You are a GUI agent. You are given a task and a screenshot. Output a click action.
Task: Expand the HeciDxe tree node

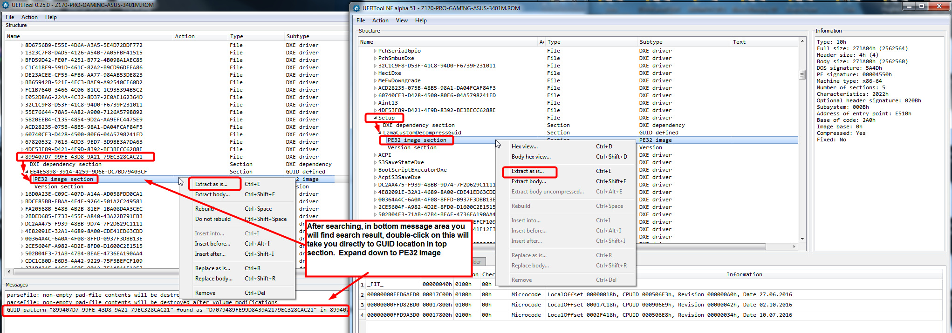tap(375, 73)
